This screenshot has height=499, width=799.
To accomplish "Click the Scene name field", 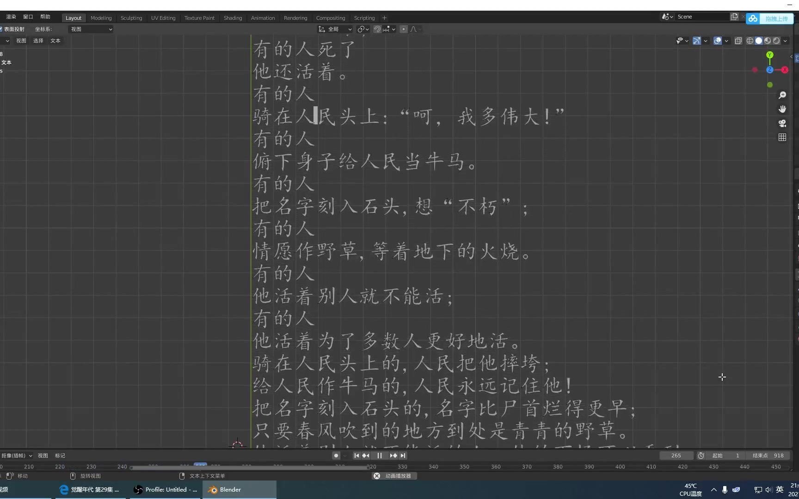I will tap(702, 17).
